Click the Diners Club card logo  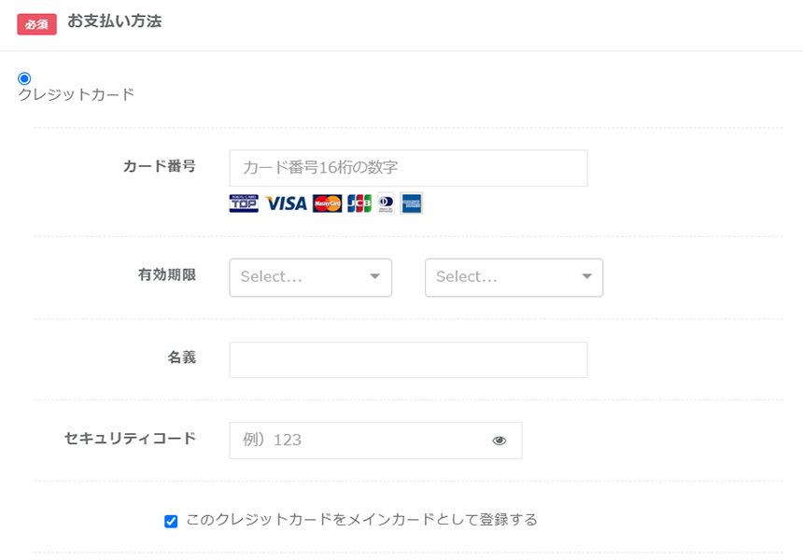[x=386, y=203]
